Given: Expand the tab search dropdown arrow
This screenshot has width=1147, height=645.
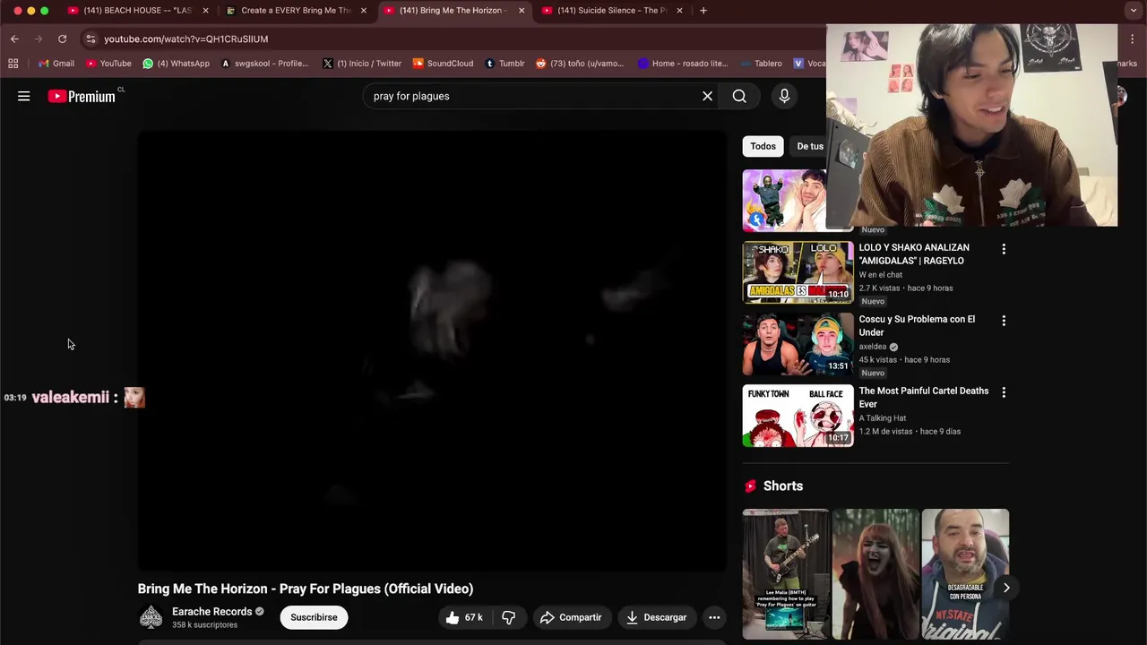Looking at the screenshot, I should coord(1134,11).
